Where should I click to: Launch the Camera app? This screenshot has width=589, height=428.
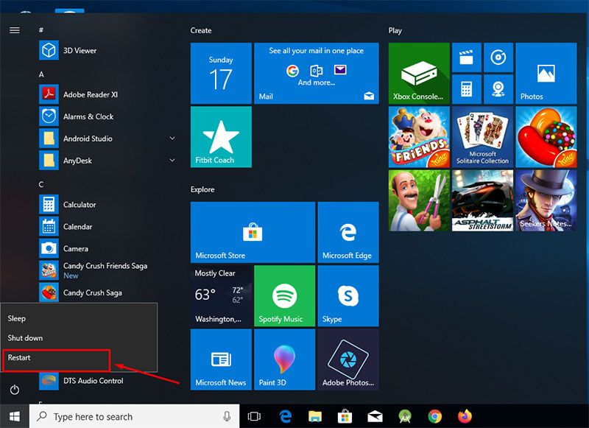click(x=76, y=249)
